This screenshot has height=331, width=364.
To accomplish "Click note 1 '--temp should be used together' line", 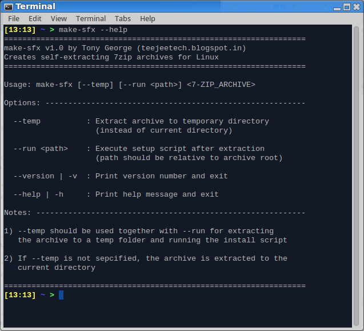I will click(x=139, y=231).
